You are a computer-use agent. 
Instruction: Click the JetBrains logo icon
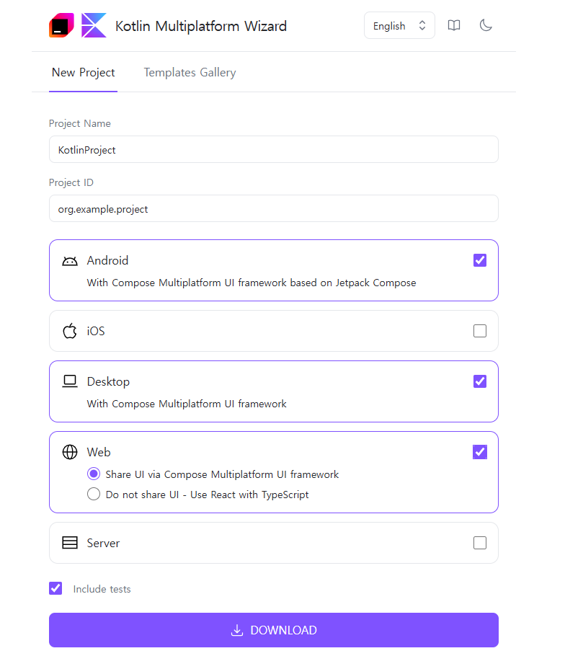click(61, 25)
